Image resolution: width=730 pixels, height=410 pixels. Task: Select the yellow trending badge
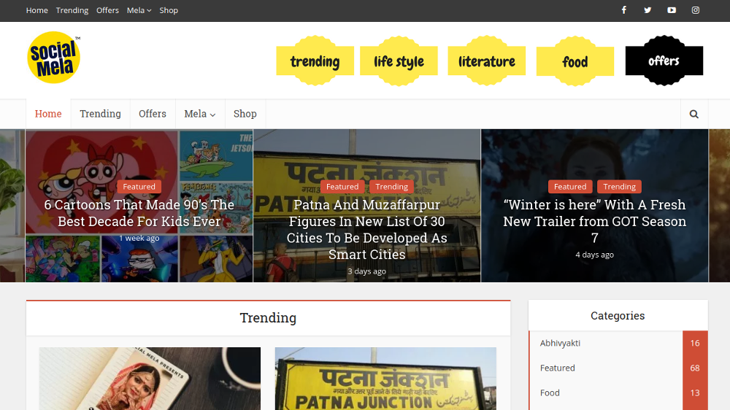coord(315,61)
